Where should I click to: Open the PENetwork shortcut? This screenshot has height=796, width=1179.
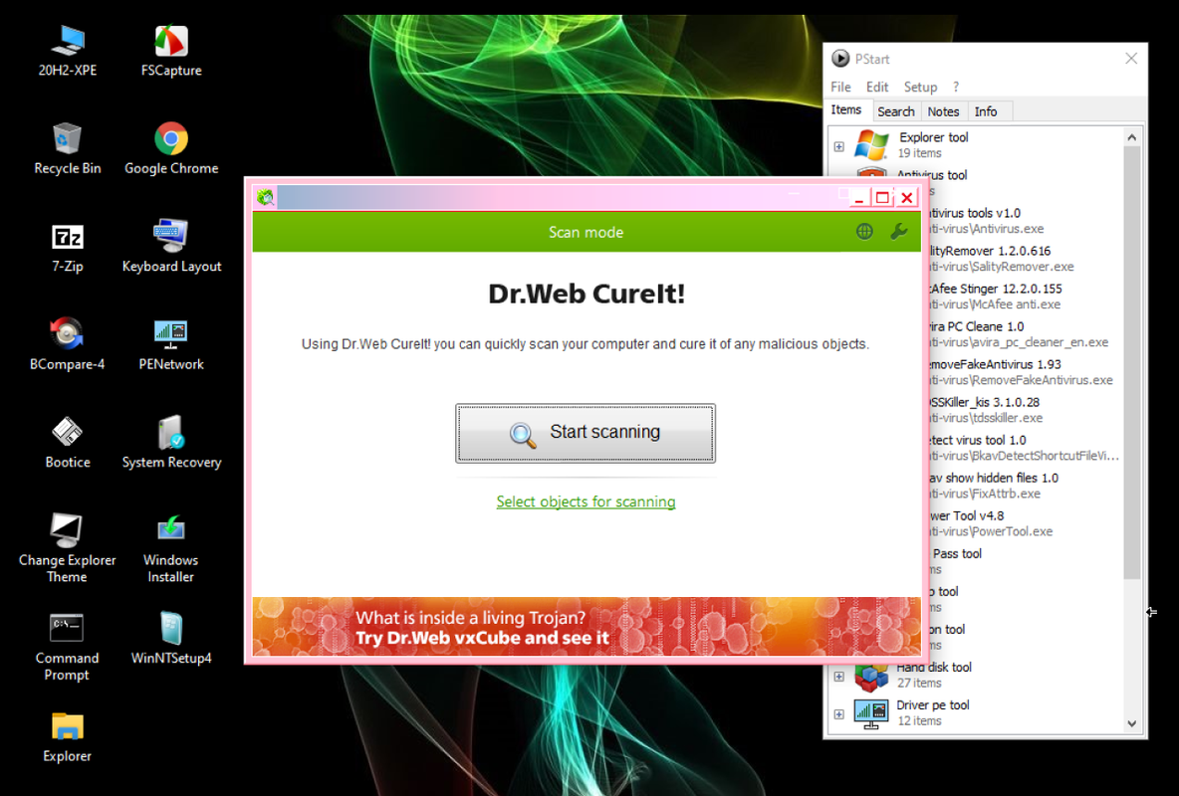[171, 345]
